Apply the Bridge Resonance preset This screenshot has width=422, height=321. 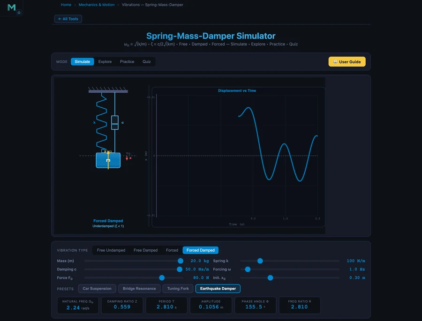point(139,289)
